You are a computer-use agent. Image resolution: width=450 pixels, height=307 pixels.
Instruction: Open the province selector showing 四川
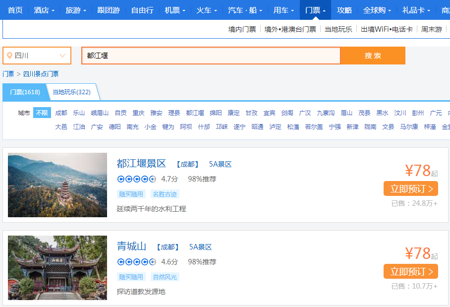coord(37,55)
